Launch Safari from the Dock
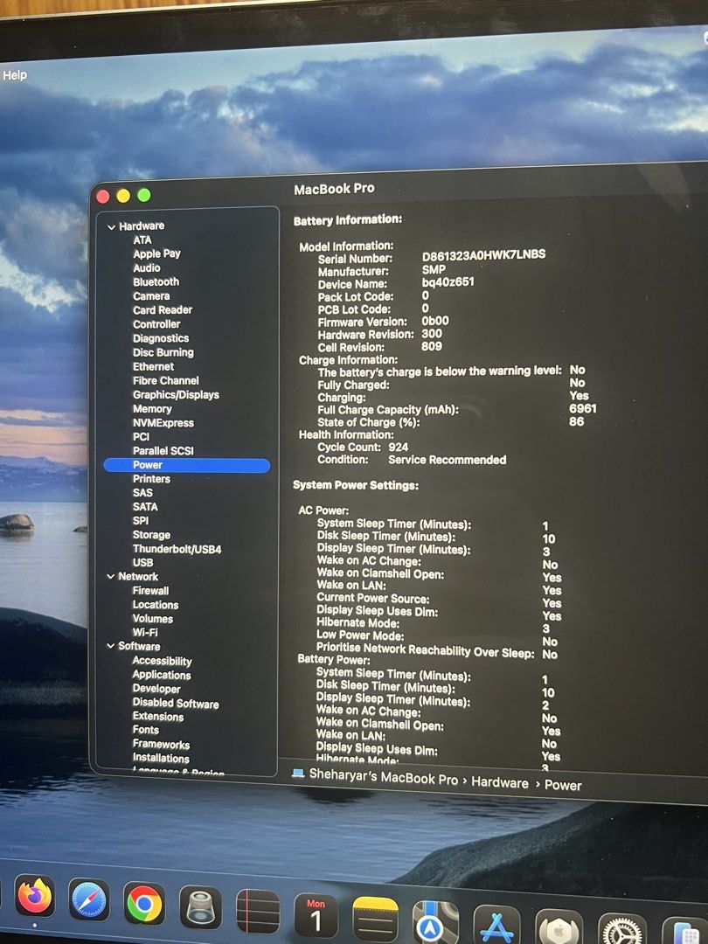This screenshot has width=708, height=944. (89, 899)
